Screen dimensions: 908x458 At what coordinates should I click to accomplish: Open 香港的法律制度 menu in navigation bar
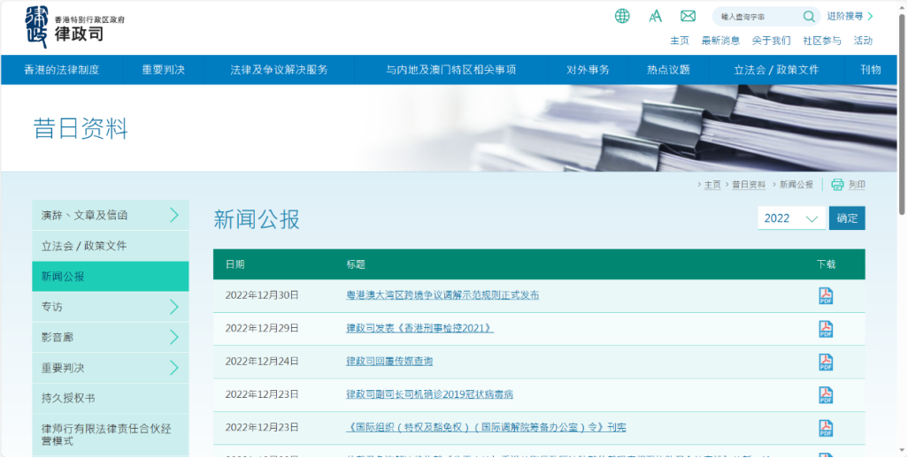click(x=61, y=70)
